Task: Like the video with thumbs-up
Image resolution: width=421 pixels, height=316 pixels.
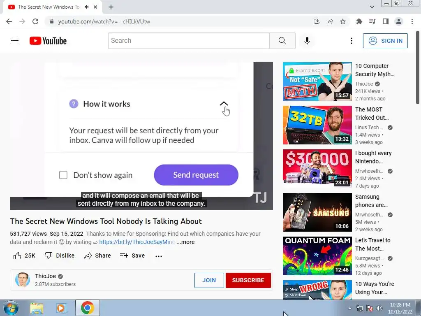Action: (24, 256)
